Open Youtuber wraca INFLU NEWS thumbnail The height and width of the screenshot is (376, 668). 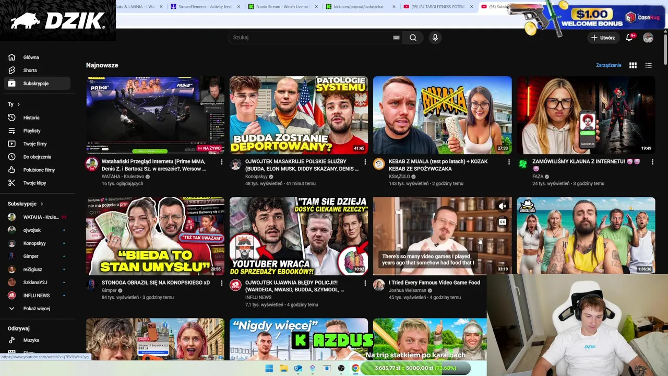[x=299, y=236]
